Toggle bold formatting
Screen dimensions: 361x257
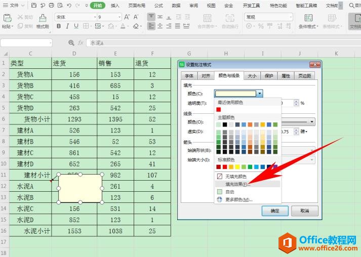point(59,26)
